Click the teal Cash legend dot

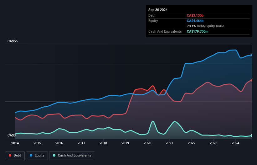tap(54, 155)
